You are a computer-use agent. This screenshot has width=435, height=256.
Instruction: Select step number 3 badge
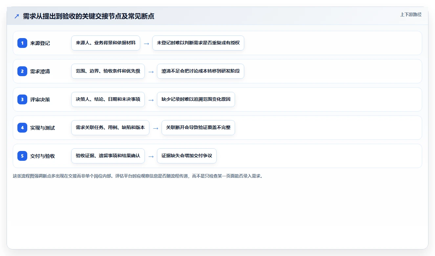[x=22, y=99]
